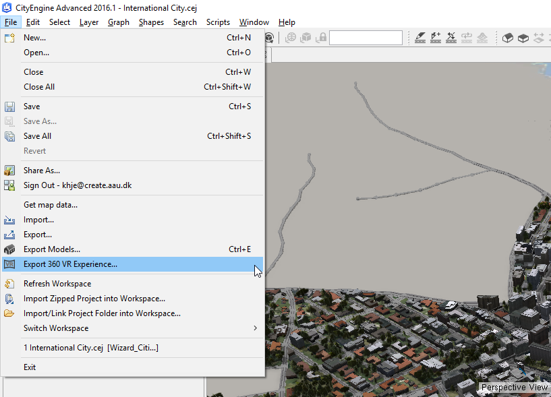Click the New file icon in File menu

coord(9,38)
